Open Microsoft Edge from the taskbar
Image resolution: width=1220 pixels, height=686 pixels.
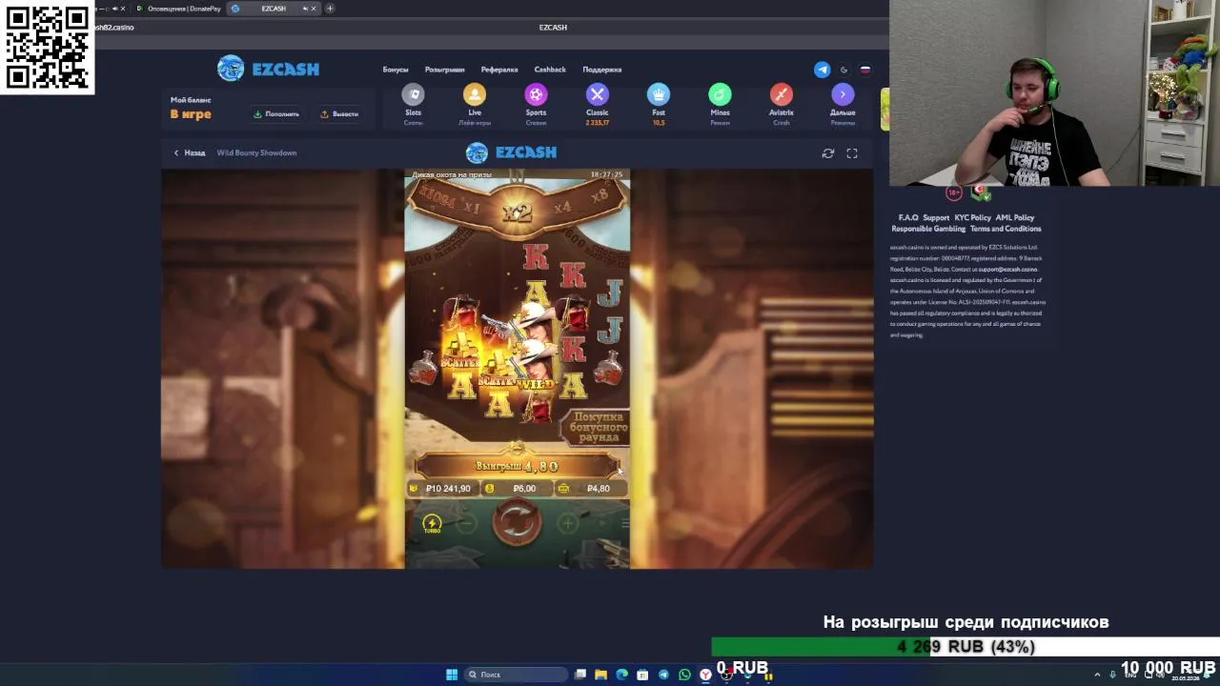coord(622,675)
